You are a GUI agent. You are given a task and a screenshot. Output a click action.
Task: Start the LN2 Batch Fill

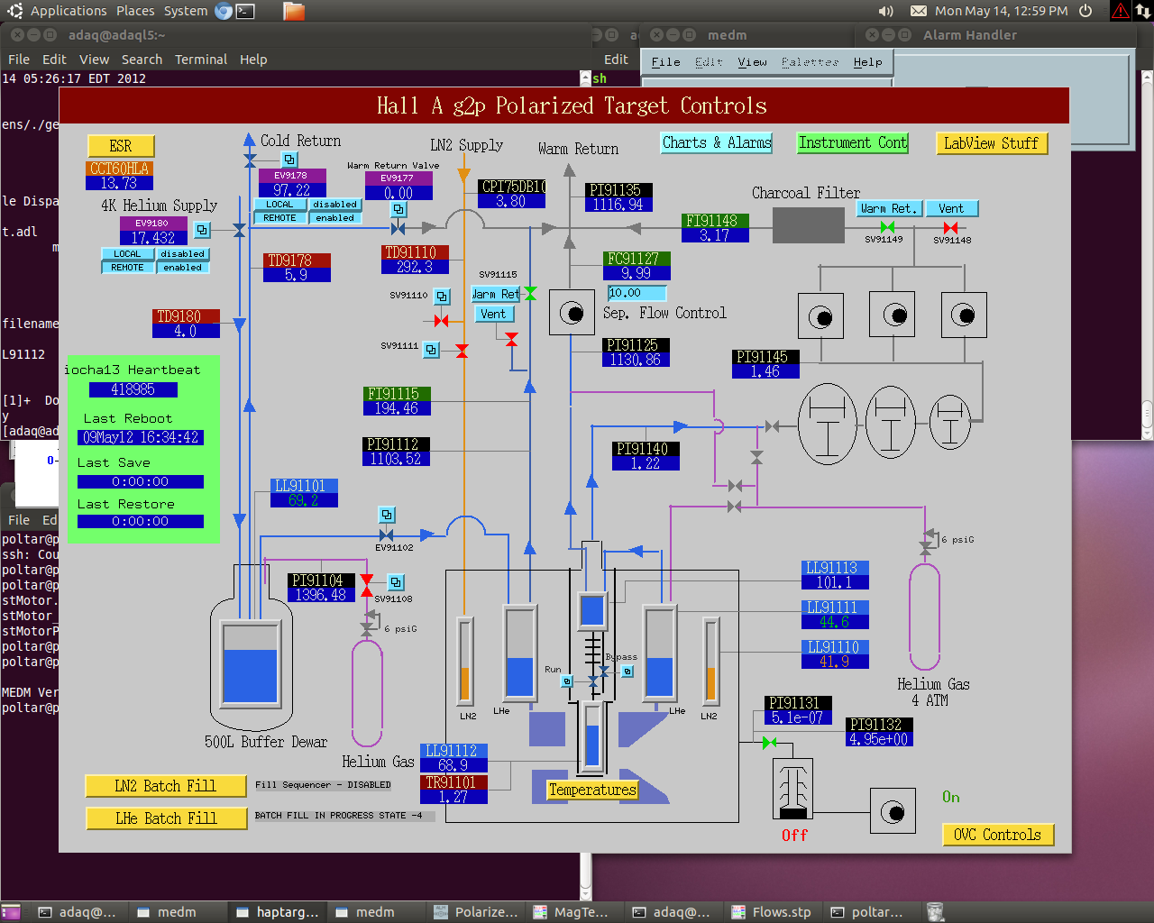(166, 786)
